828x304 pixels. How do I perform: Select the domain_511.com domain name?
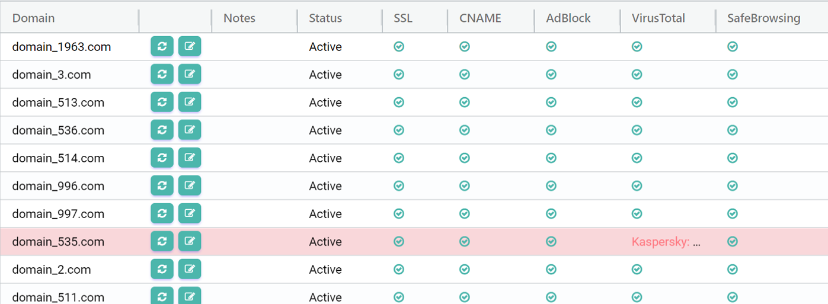[x=58, y=297]
